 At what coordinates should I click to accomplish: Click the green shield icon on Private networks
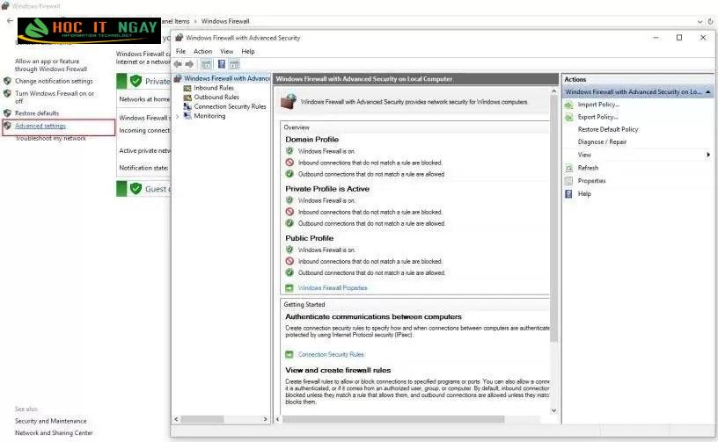click(136, 81)
